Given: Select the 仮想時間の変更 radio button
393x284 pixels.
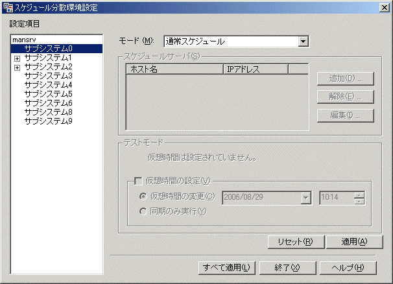Looking at the screenshot, I should (143, 196).
